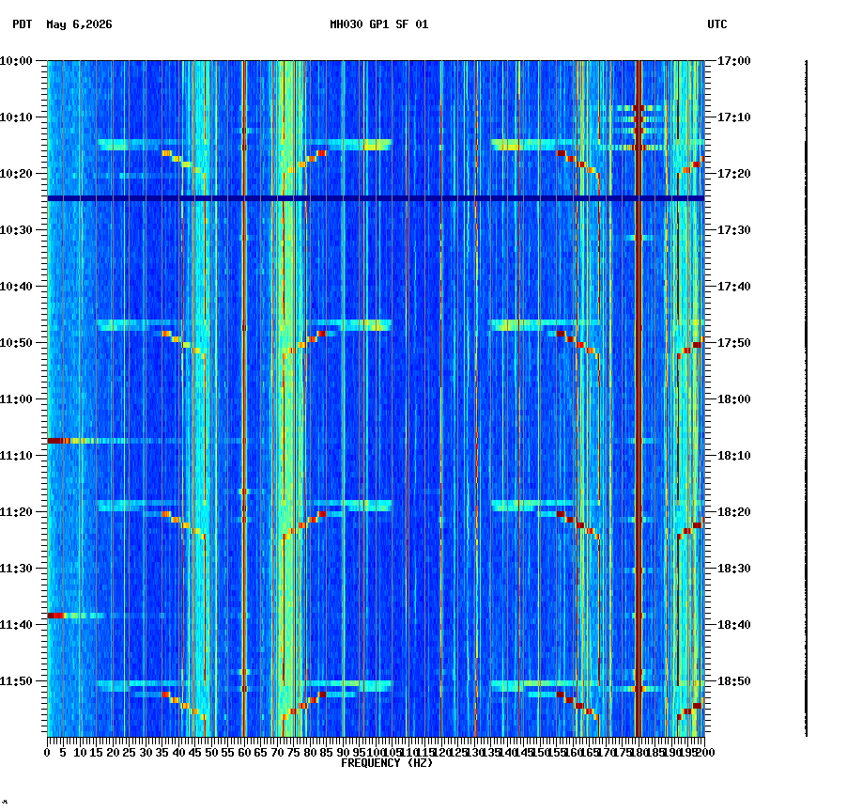The image size is (847, 812).
Task: Select the 10:20 PDT time label
Action: coord(16,174)
